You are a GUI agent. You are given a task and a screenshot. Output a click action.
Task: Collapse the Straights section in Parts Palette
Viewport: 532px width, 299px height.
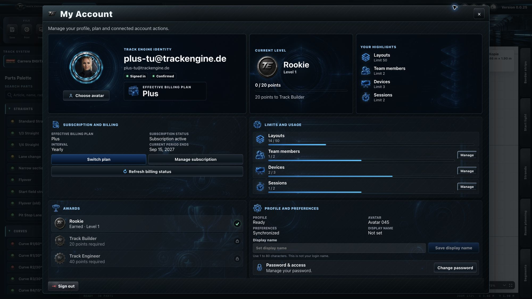[x=9, y=109]
